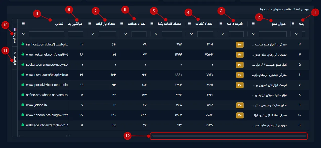Sort by the تعداد جملات column header

click(x=136, y=24)
